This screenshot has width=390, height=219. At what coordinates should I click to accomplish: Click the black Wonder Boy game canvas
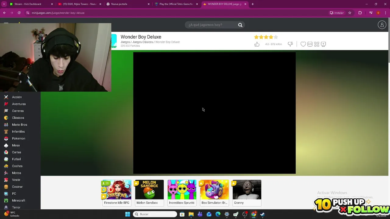[214, 113]
